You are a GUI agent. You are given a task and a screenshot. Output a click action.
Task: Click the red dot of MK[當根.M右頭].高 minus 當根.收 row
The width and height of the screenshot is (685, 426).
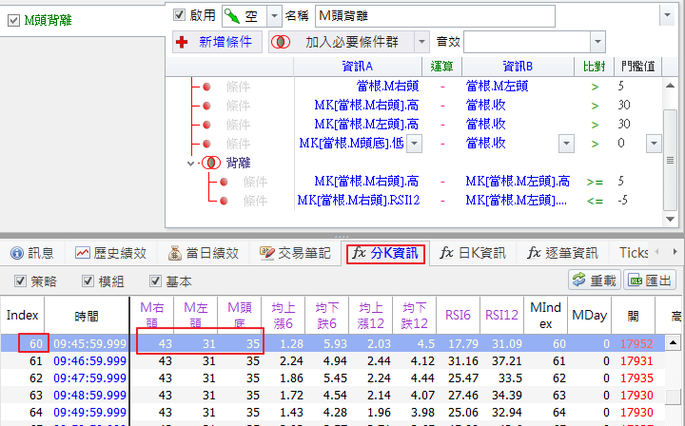pyautogui.click(x=207, y=106)
